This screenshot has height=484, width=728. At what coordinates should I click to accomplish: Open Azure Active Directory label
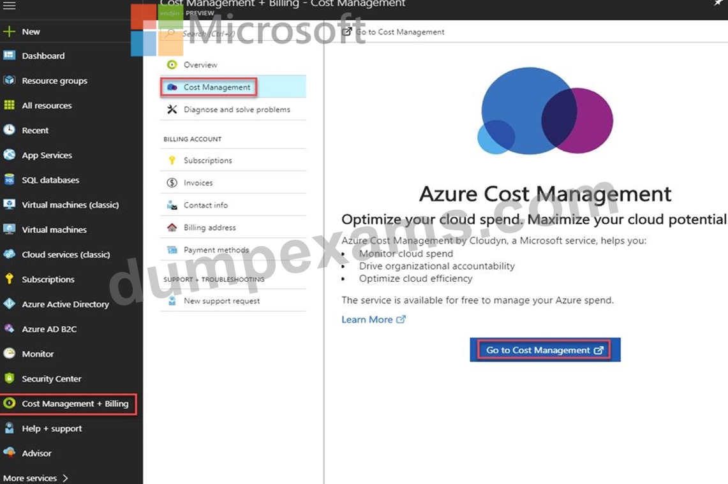pyautogui.click(x=66, y=304)
